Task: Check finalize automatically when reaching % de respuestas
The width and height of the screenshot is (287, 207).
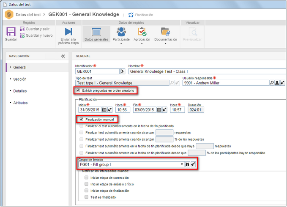Action: (x=82, y=139)
